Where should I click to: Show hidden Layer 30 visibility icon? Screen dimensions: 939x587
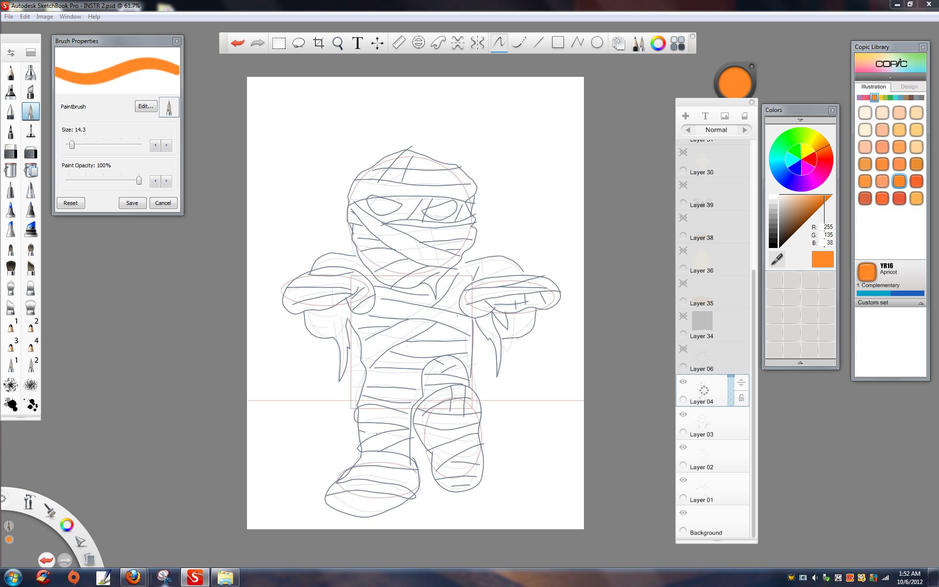click(684, 152)
